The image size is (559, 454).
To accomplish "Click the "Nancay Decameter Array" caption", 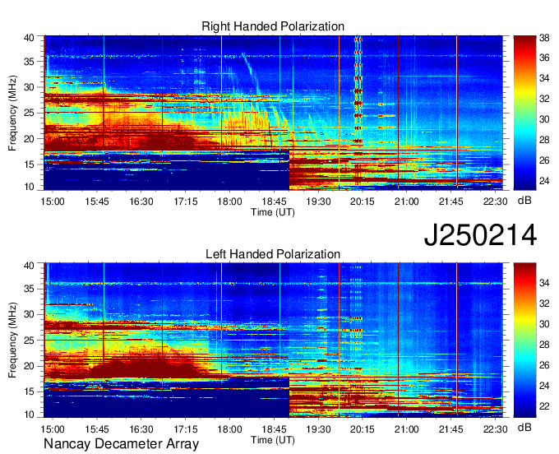I will [121, 444].
